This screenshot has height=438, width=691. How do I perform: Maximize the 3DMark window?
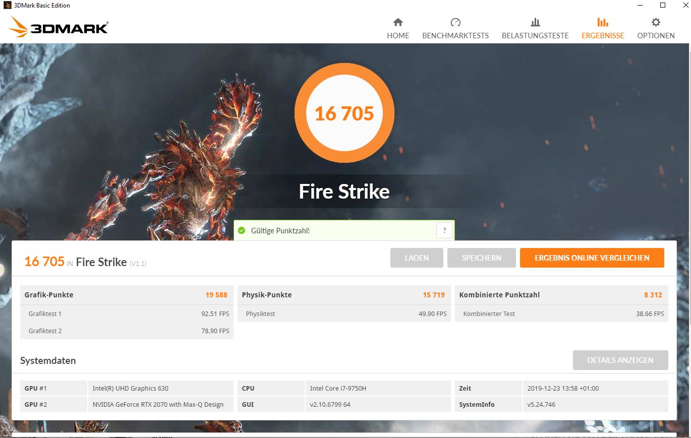pos(663,6)
